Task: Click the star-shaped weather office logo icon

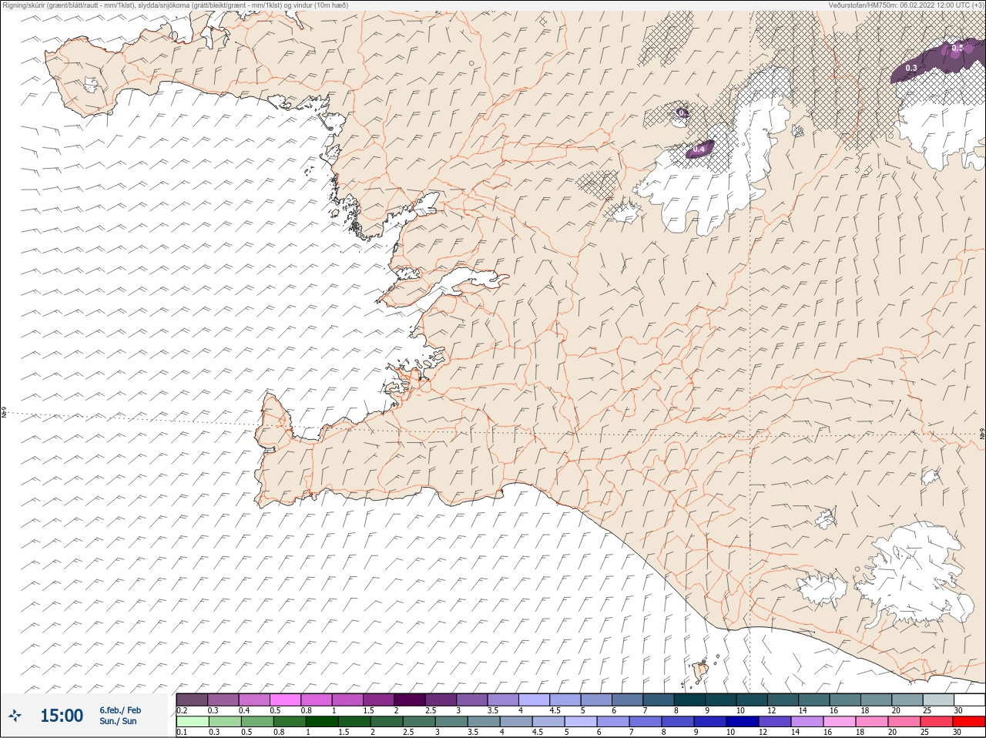Action: point(15,716)
